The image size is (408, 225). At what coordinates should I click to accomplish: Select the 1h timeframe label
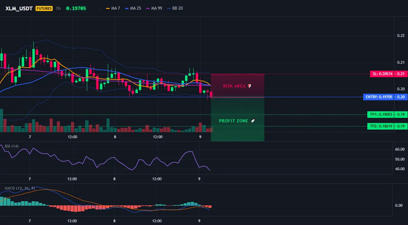coord(58,8)
